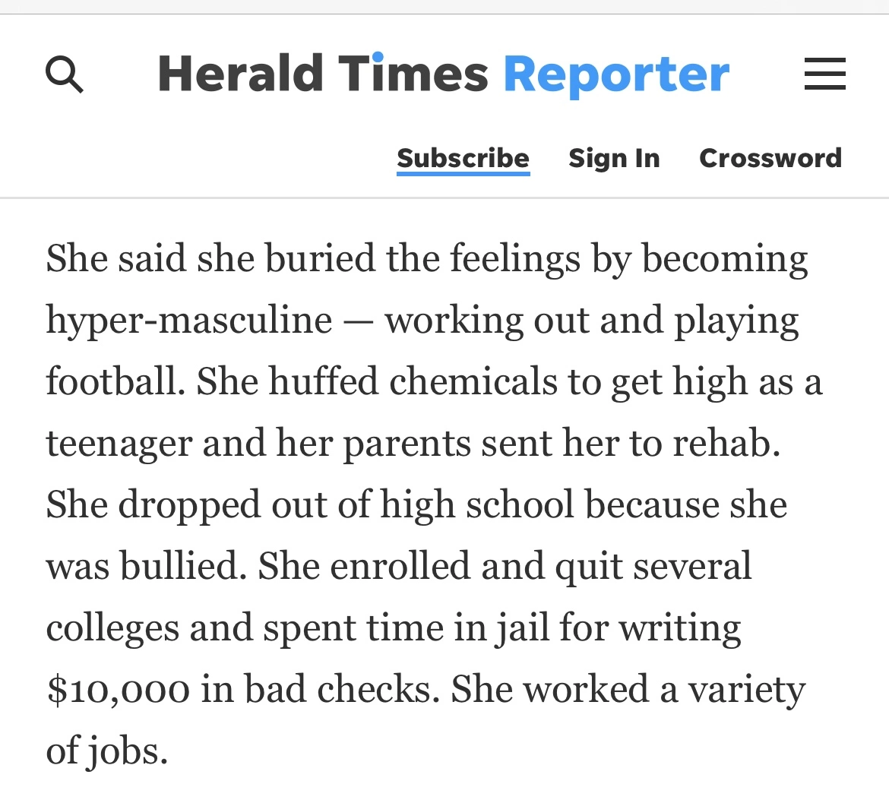Go to Sign In
Viewport: 889px width, 803px height.
pos(614,158)
